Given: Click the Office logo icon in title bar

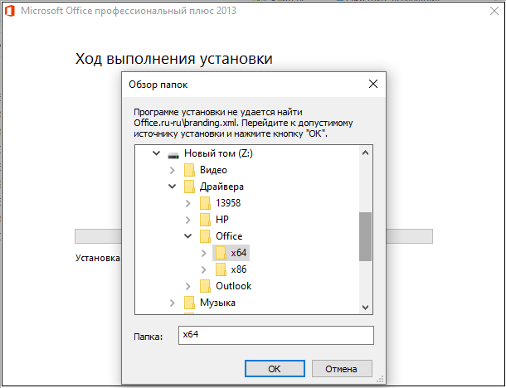Looking at the screenshot, I should [10, 11].
